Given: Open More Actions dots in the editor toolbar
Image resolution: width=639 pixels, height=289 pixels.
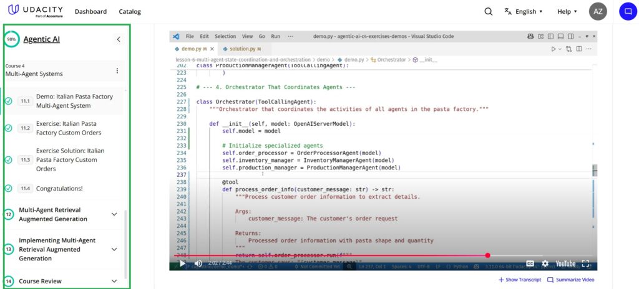Looking at the screenshot, I should pyautogui.click(x=589, y=49).
